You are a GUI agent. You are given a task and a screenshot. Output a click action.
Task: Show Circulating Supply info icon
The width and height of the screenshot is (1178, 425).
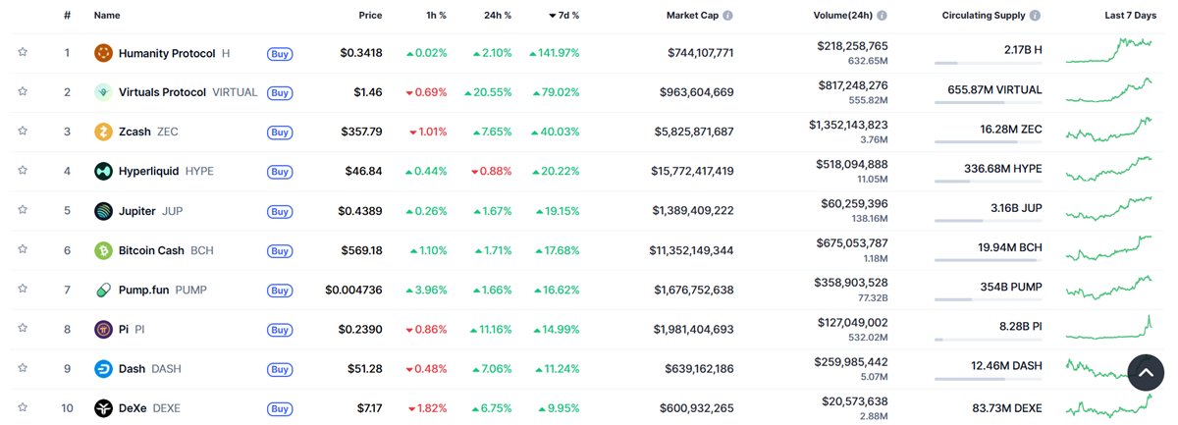coord(1036,16)
